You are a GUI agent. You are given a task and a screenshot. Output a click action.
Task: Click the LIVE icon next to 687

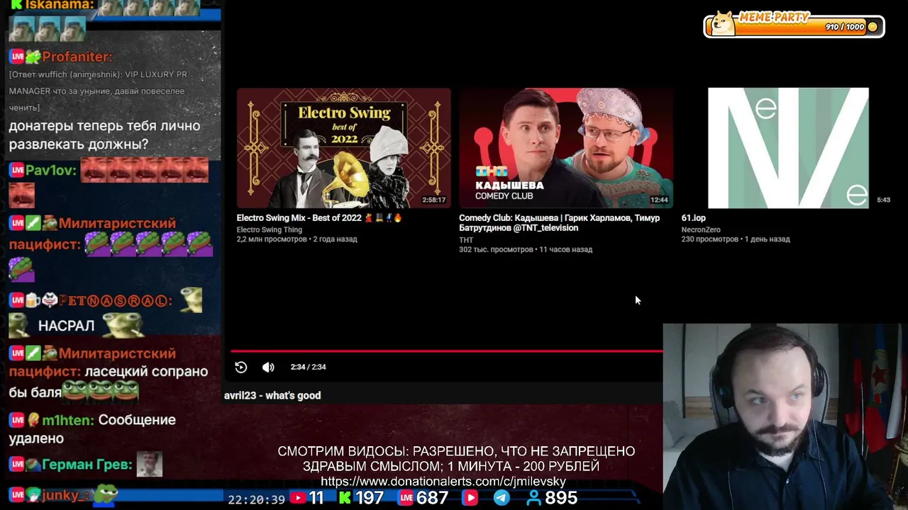coord(406,498)
